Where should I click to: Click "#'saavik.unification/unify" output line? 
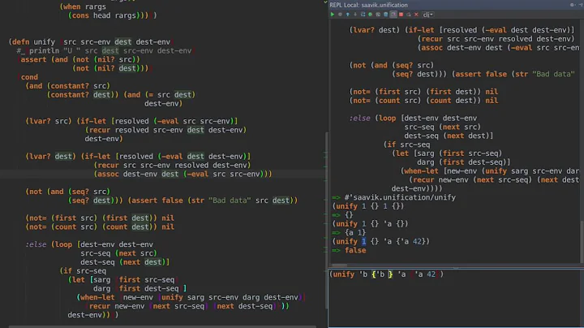point(400,197)
